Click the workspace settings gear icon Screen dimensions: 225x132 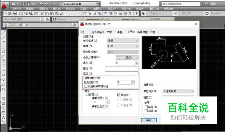tap(43, 19)
